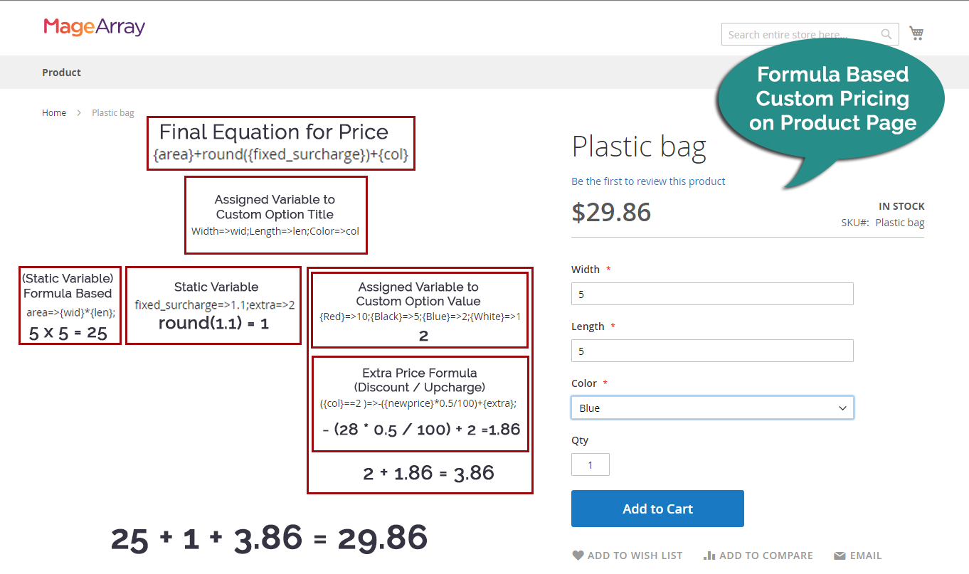Image resolution: width=969 pixels, height=574 pixels.
Task: Click 'Be the first to review this product'
Action: tap(648, 181)
